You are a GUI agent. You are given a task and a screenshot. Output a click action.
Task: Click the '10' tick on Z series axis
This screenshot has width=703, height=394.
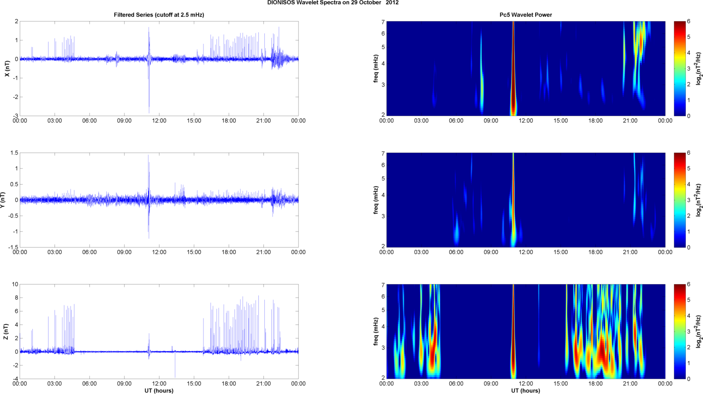pos(15,284)
